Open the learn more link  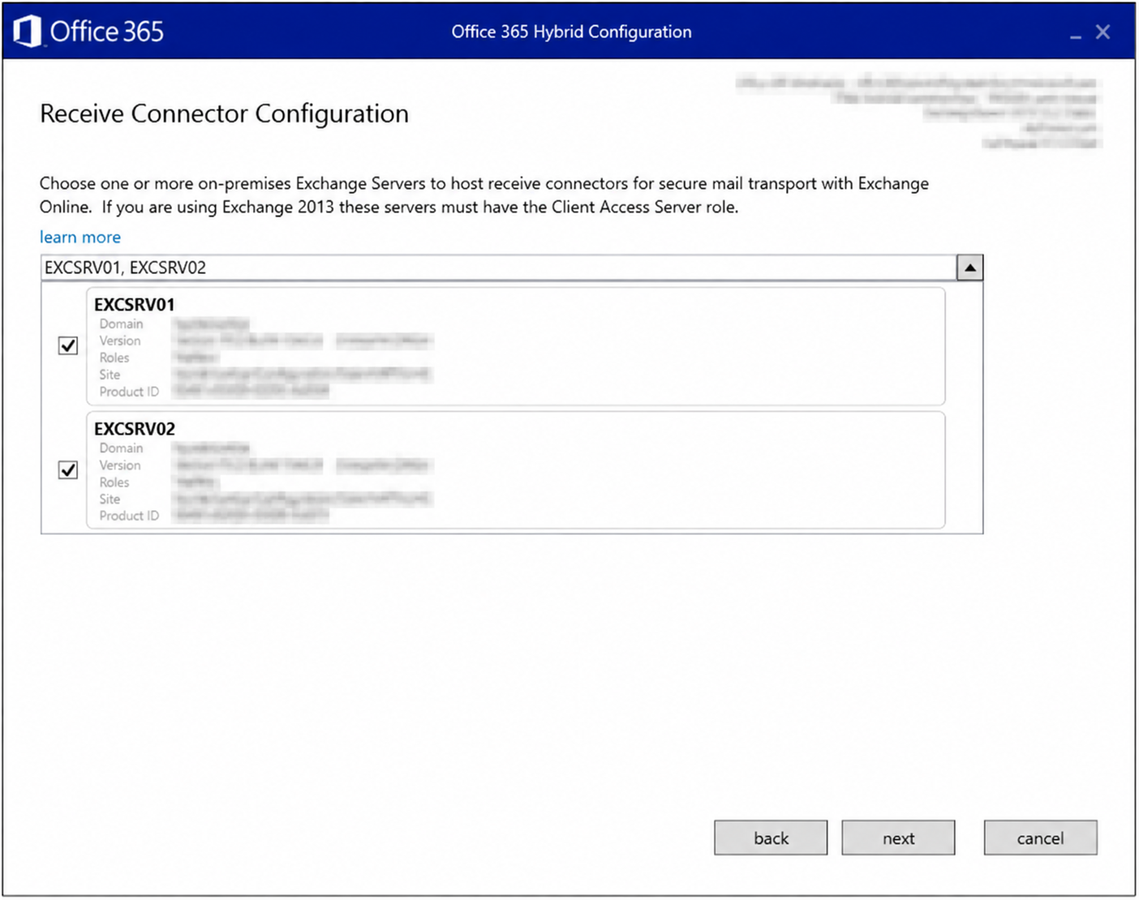click(x=80, y=237)
